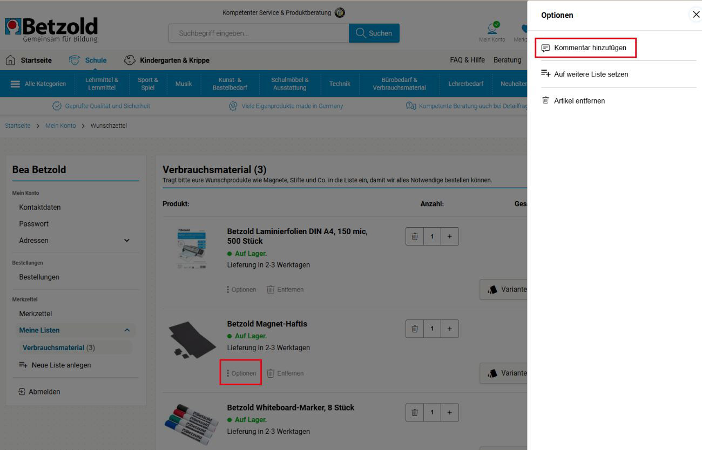Select Kommentar hinzufügen option
The image size is (702, 450).
[x=585, y=47]
